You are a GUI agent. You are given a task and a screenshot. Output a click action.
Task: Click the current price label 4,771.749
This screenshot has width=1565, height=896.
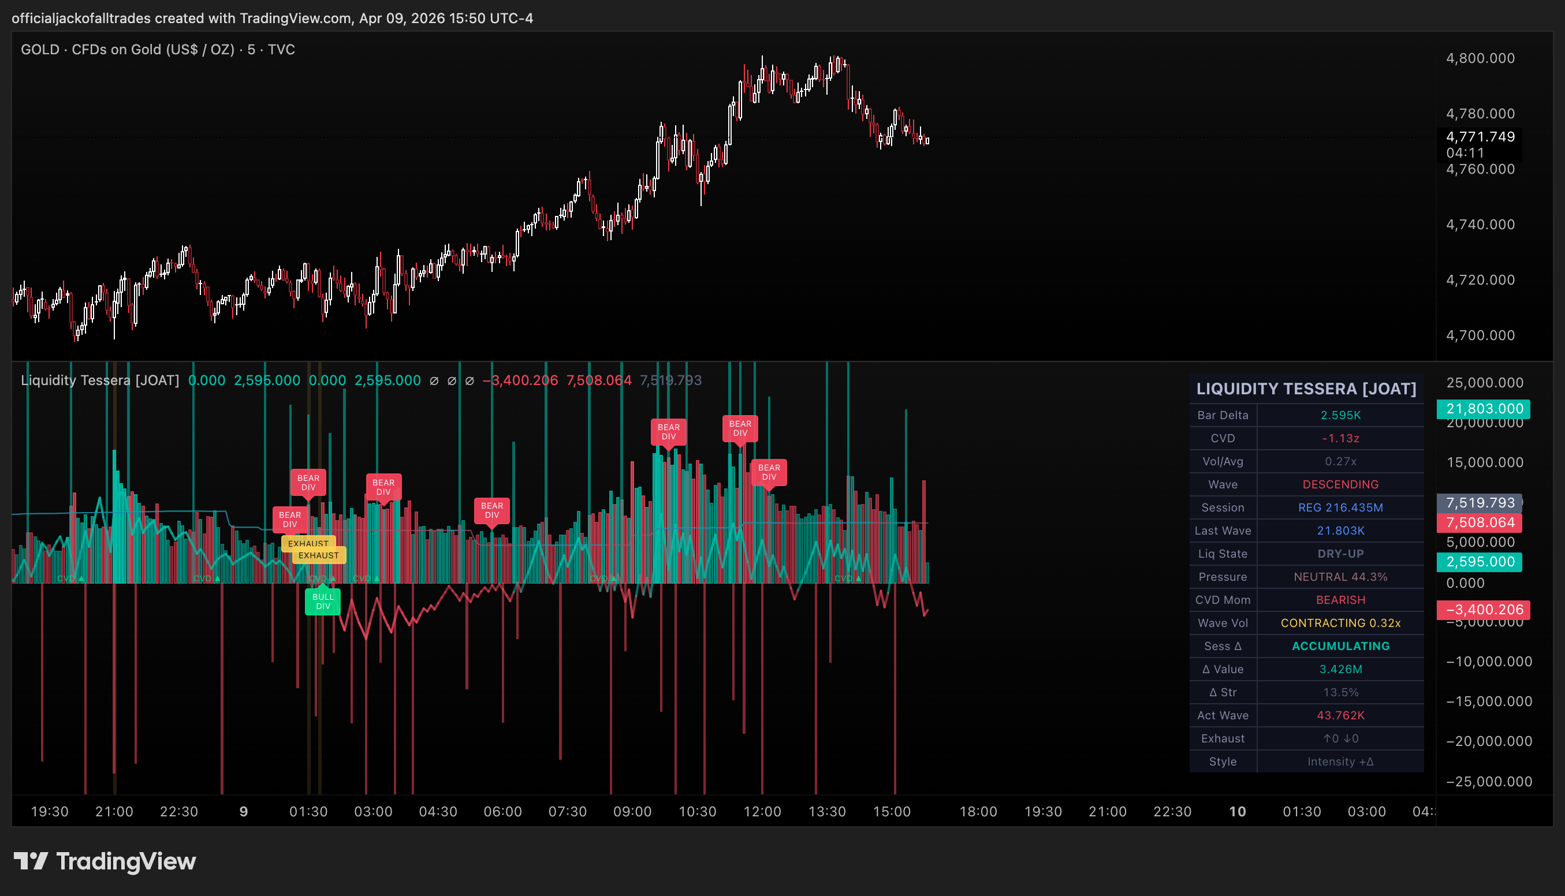(x=1480, y=137)
